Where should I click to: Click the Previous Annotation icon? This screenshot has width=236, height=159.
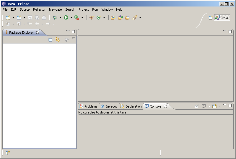(x=19, y=24)
